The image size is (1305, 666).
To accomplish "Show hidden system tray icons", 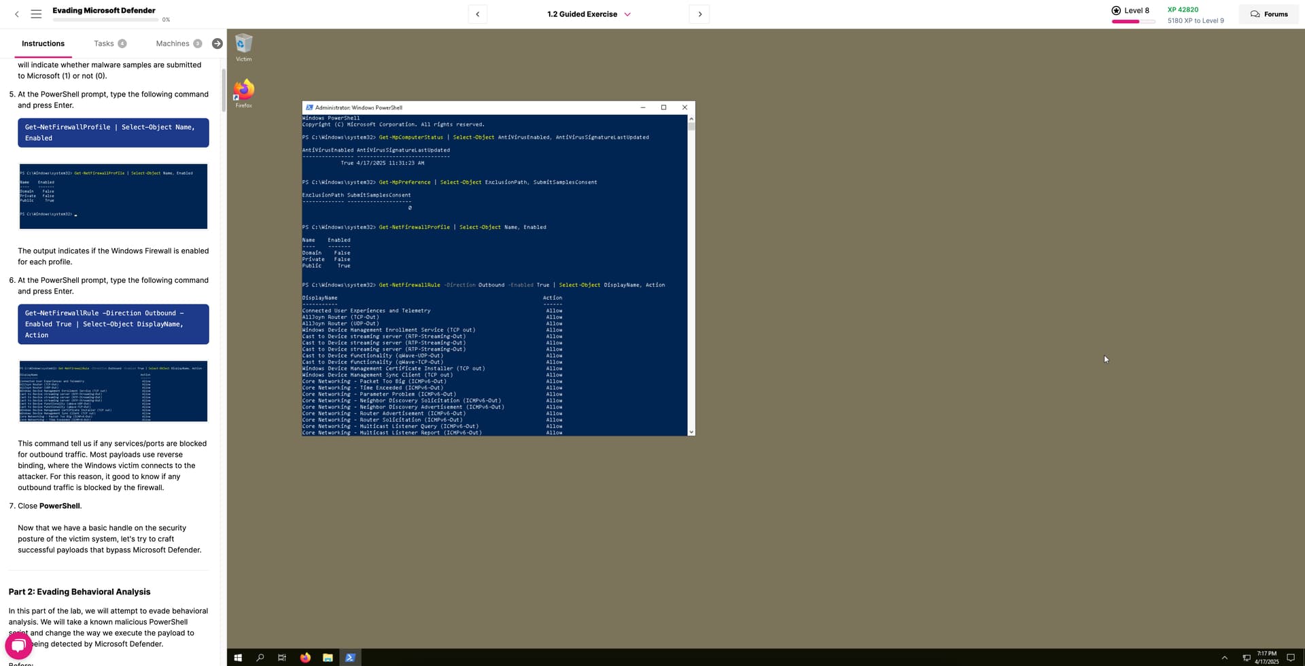I will (1224, 658).
